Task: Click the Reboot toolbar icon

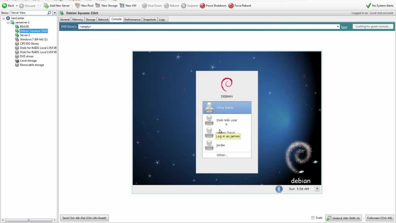Action: point(166,6)
